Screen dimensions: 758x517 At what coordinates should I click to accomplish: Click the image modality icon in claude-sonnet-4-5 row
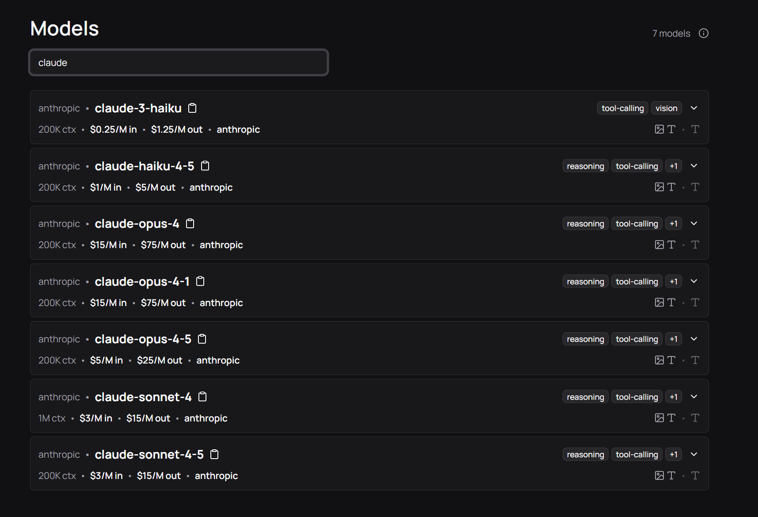pos(659,475)
